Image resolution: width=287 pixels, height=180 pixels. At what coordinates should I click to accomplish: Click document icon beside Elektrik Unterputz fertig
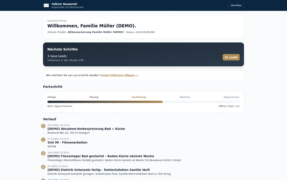[43, 167]
